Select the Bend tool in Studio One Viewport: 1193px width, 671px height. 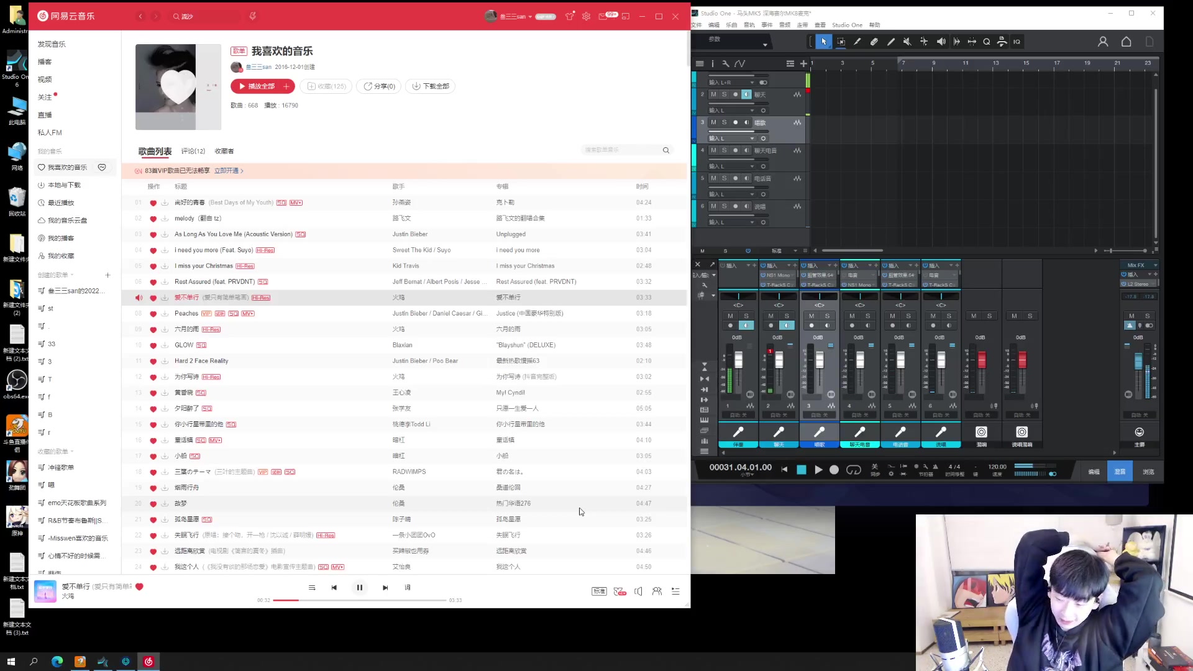coord(924,42)
